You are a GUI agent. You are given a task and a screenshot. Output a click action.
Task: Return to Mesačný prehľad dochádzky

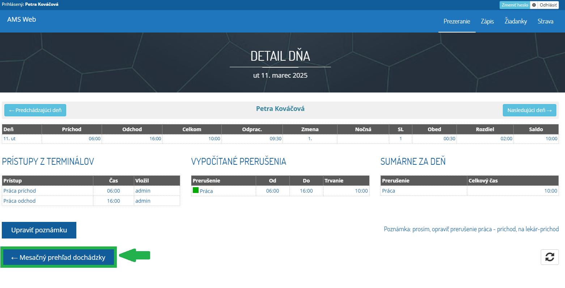(x=58, y=257)
